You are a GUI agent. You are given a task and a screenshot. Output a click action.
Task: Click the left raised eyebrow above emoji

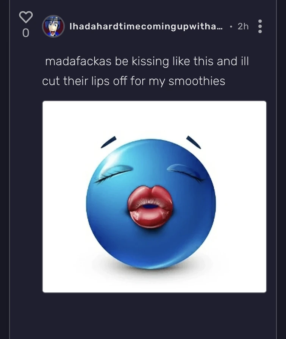[108, 142]
